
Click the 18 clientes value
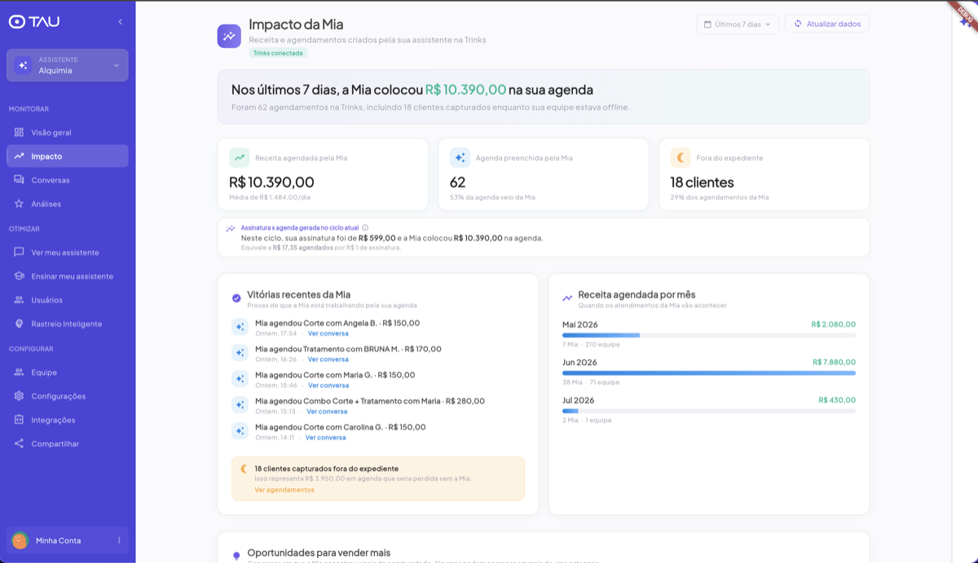pyautogui.click(x=702, y=183)
